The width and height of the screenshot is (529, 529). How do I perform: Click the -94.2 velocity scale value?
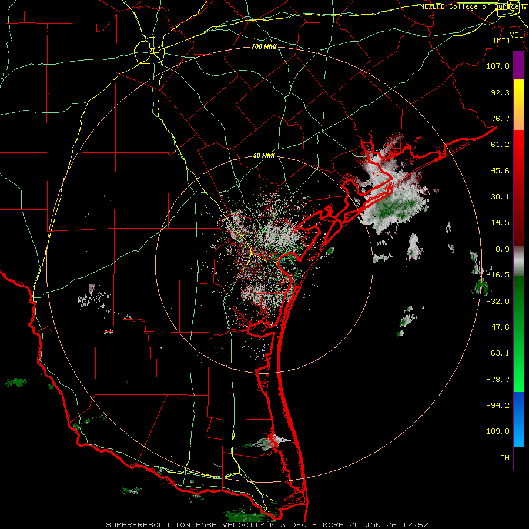[x=498, y=405]
